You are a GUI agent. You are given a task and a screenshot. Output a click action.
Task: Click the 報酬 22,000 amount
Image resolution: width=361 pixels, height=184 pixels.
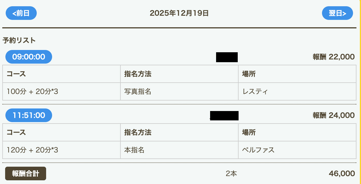[x=334, y=57]
